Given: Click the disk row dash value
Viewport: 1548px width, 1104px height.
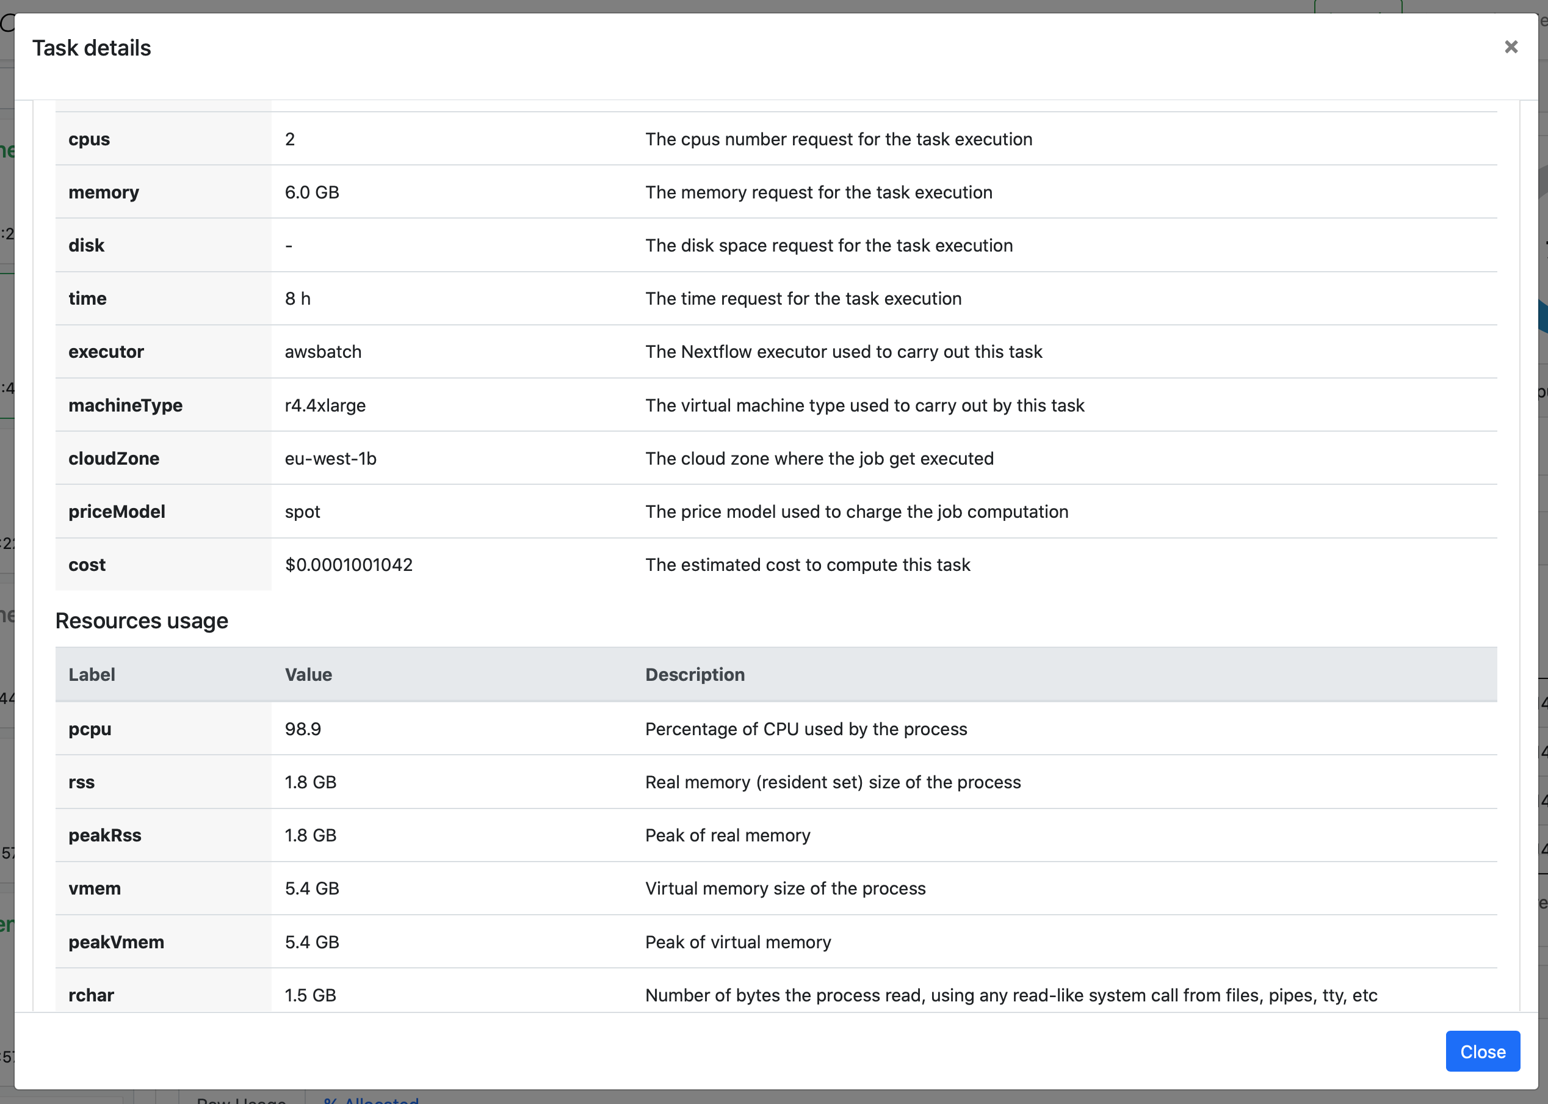Looking at the screenshot, I should pyautogui.click(x=289, y=245).
